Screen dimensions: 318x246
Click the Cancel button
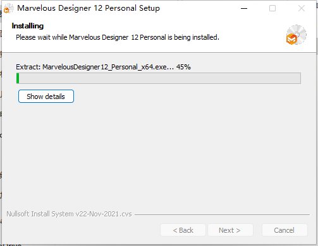click(x=284, y=230)
